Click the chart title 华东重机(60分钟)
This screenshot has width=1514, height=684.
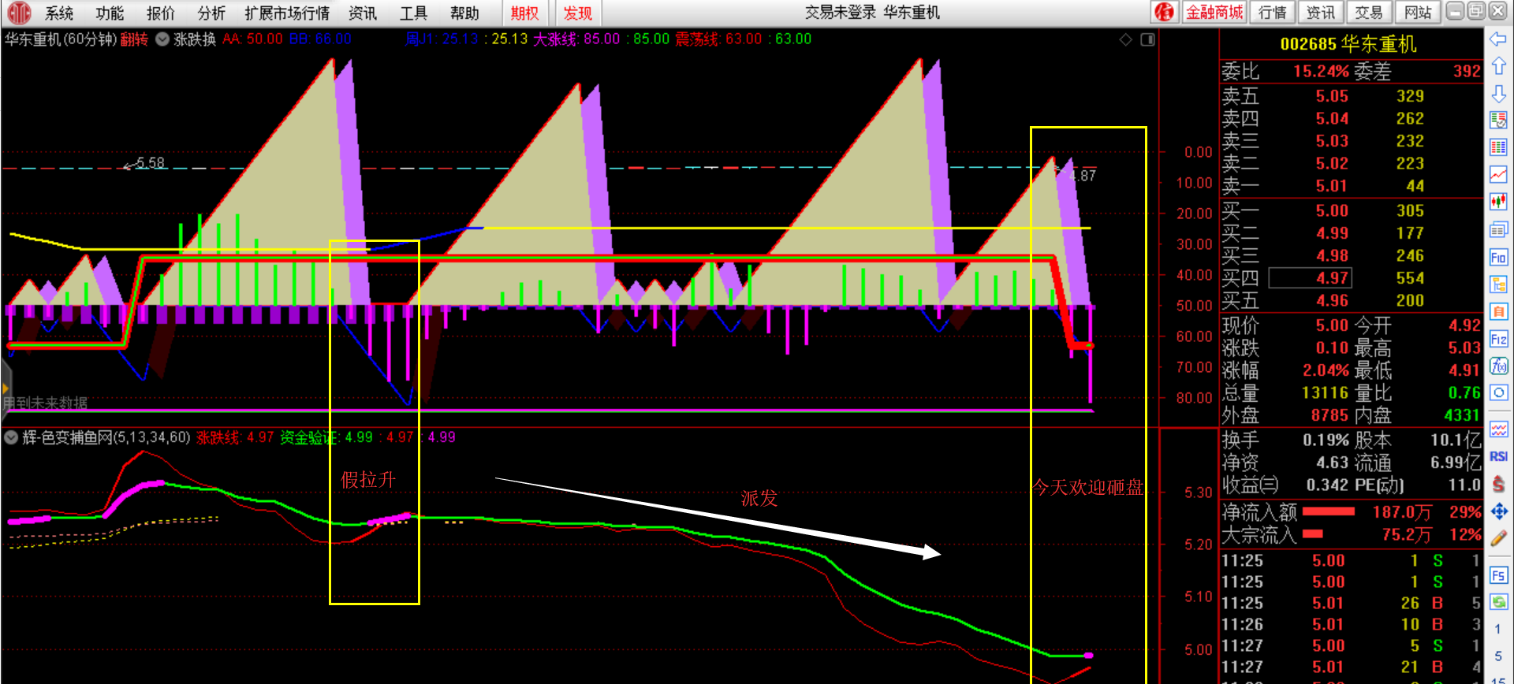(x=61, y=39)
